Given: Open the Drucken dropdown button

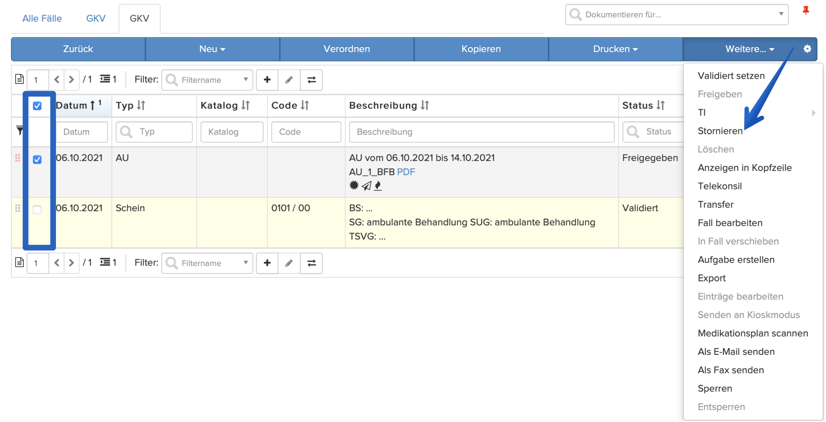Looking at the screenshot, I should pos(615,49).
